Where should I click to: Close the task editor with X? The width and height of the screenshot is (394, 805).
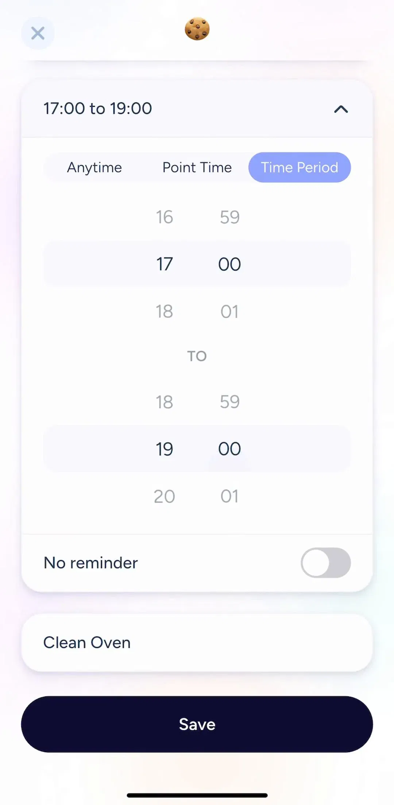click(38, 33)
